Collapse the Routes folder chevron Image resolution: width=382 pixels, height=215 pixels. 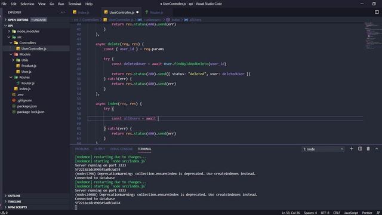[x=11, y=77]
